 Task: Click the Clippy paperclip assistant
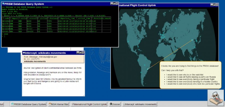(215, 98)
